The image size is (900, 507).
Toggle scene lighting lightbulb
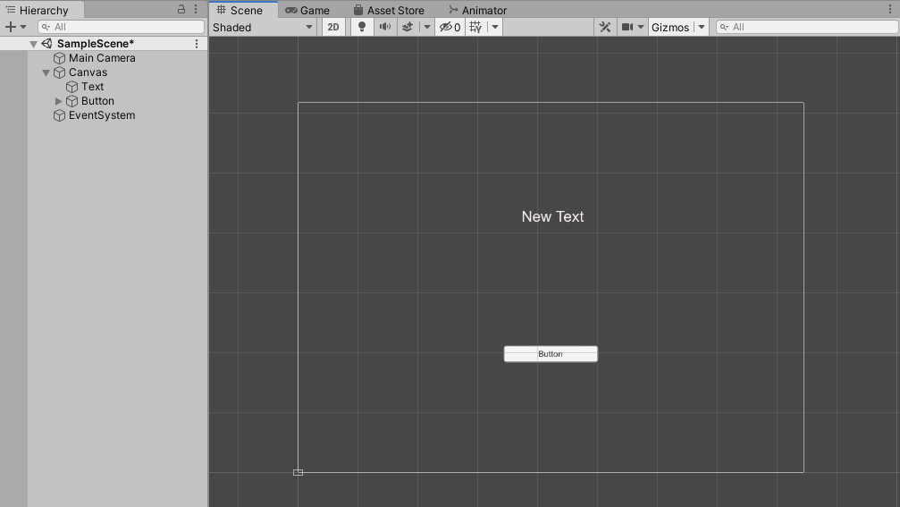point(362,27)
